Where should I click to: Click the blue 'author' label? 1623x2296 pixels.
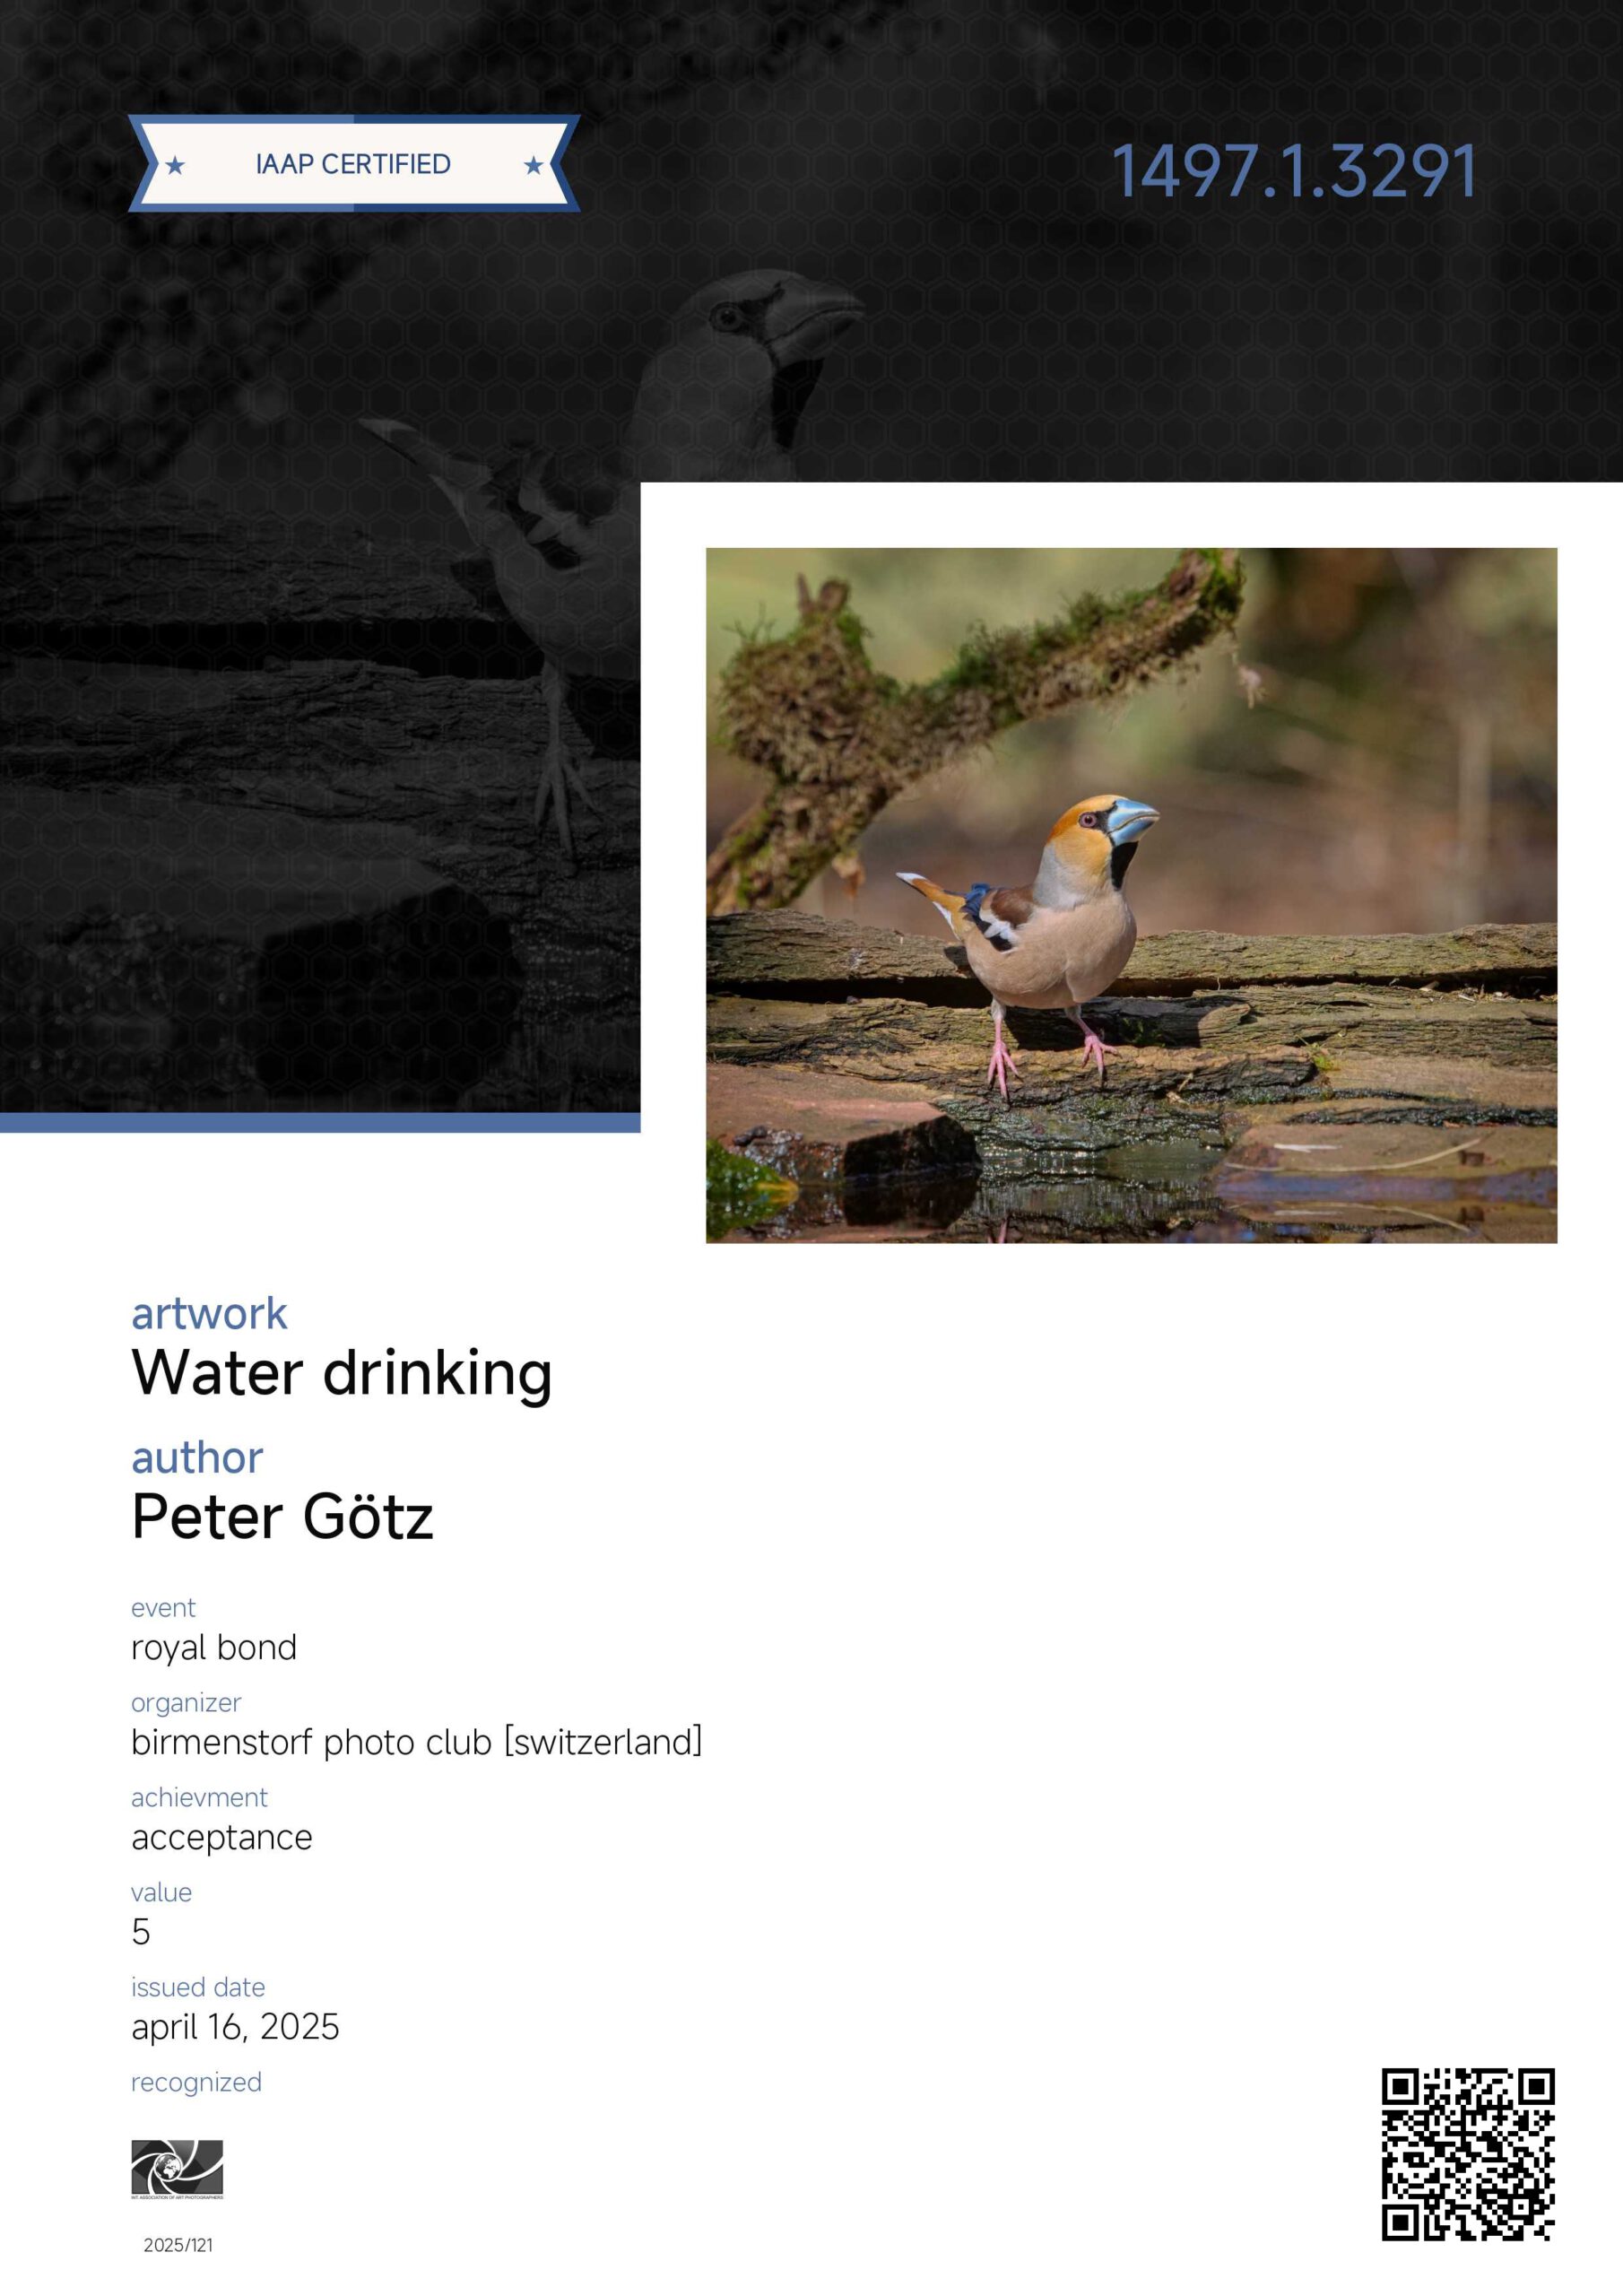197,1457
